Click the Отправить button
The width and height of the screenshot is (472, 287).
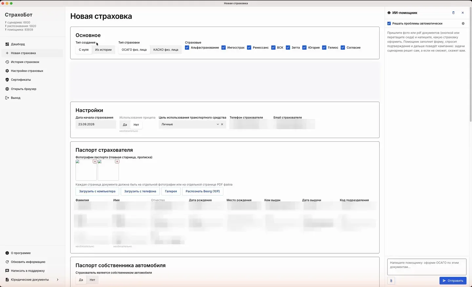(453, 280)
